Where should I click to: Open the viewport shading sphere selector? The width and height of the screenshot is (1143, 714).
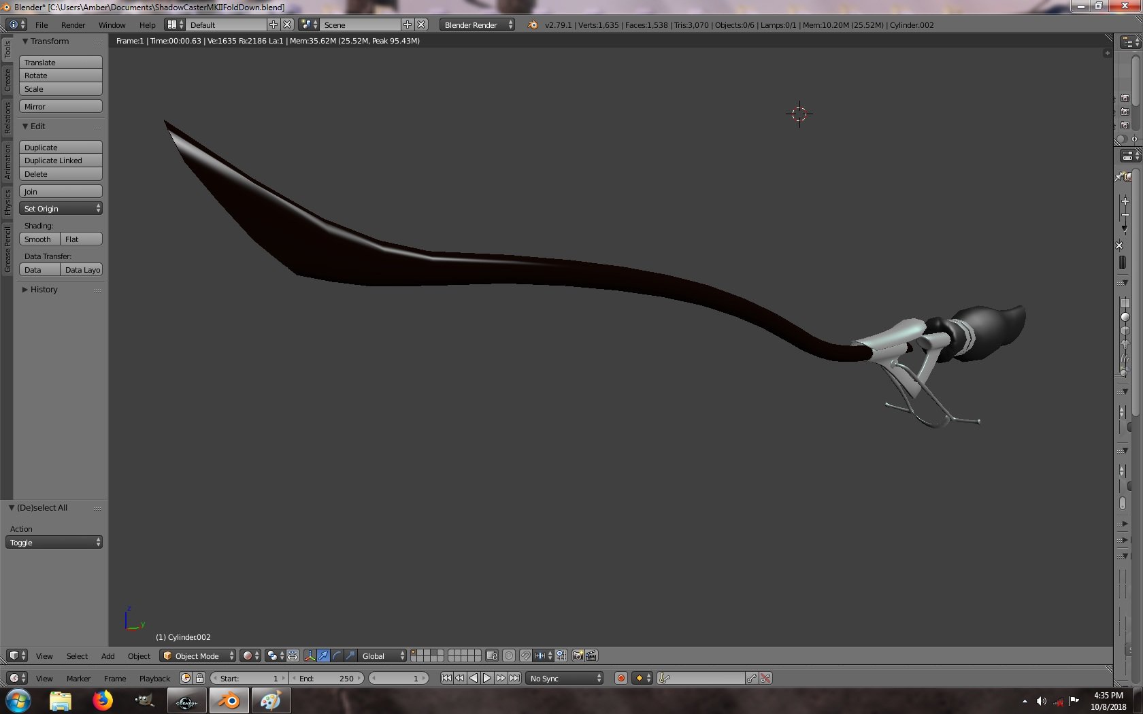(250, 656)
